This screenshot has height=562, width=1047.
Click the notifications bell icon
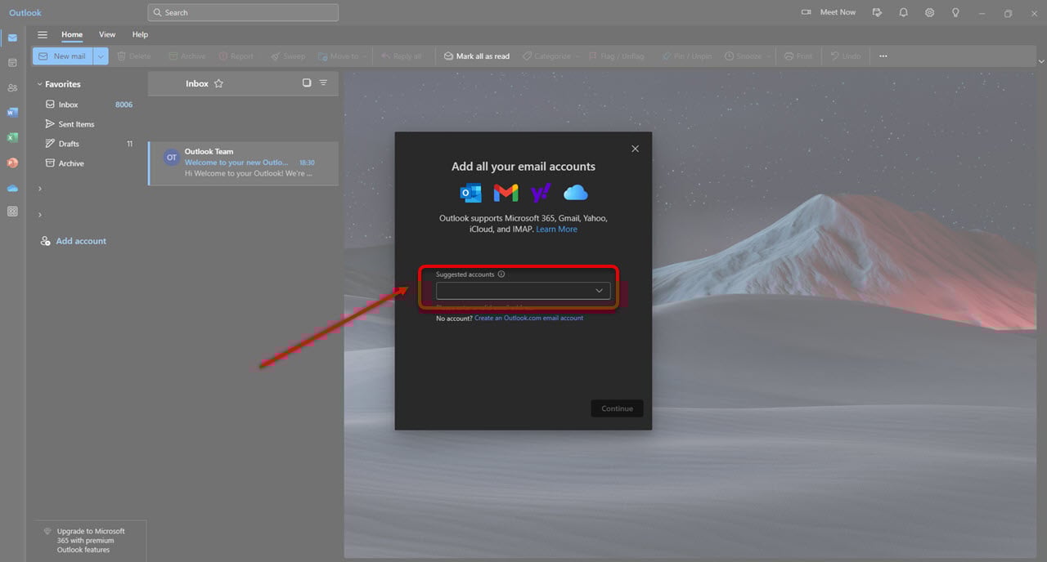(903, 13)
